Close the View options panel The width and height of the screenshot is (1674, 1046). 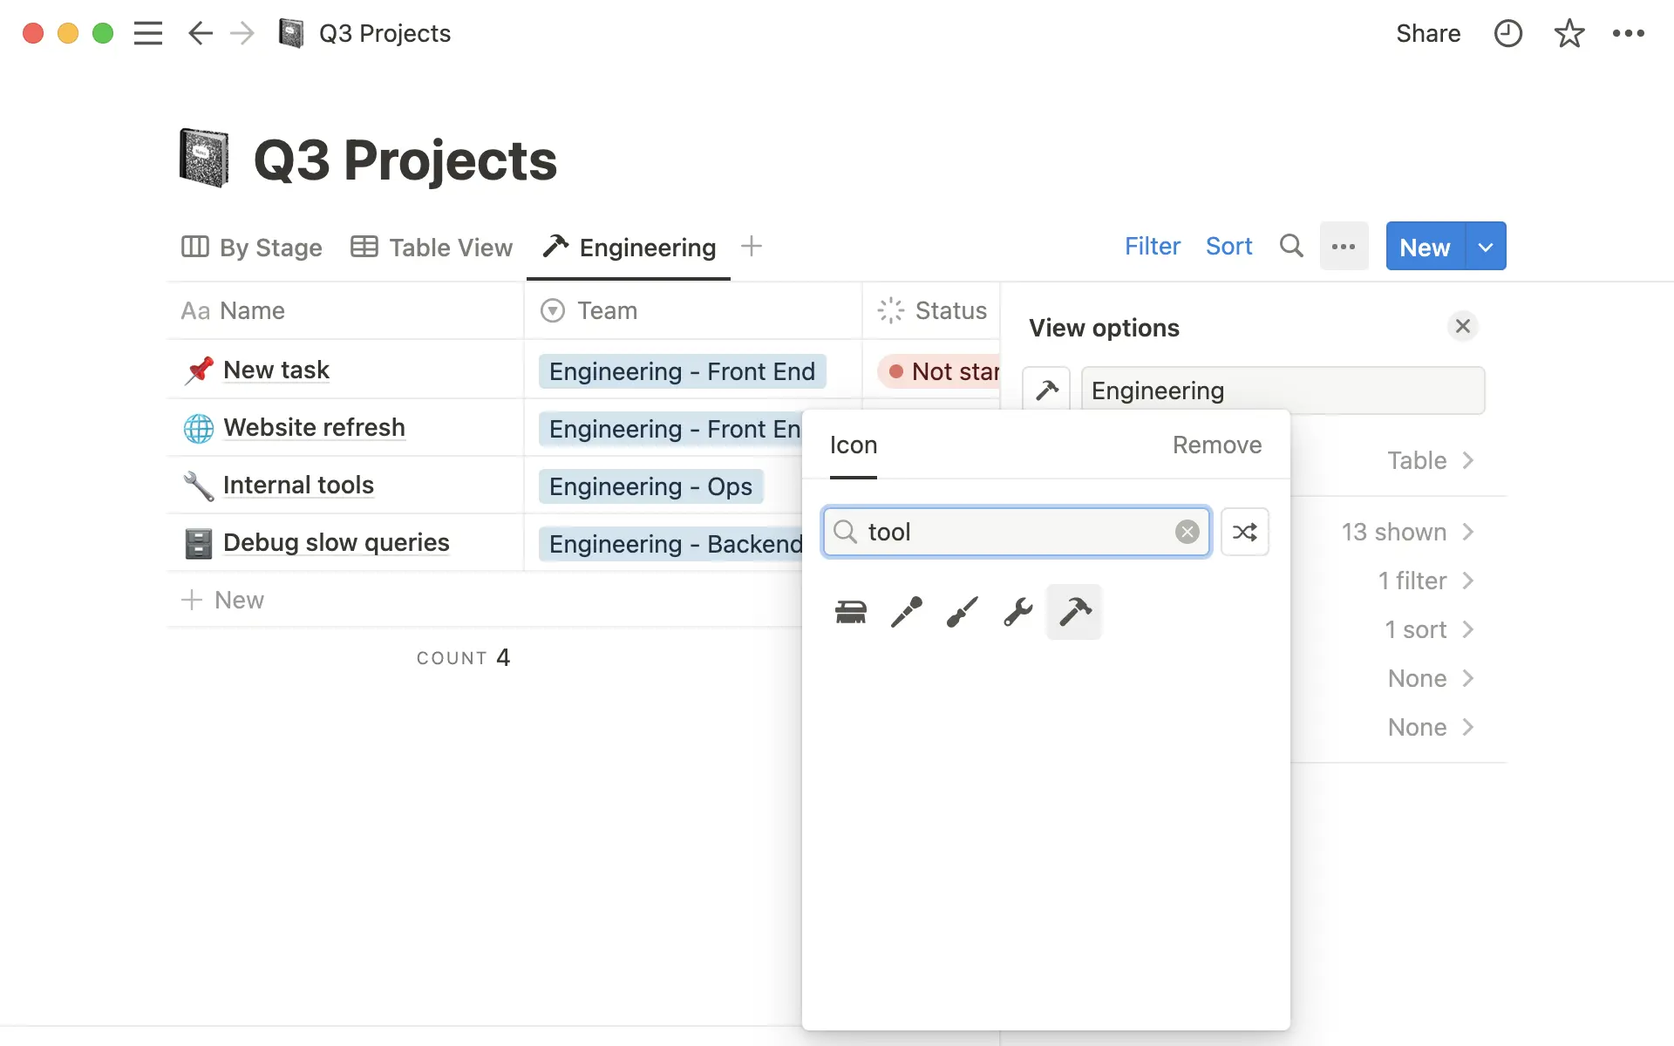pyautogui.click(x=1463, y=326)
